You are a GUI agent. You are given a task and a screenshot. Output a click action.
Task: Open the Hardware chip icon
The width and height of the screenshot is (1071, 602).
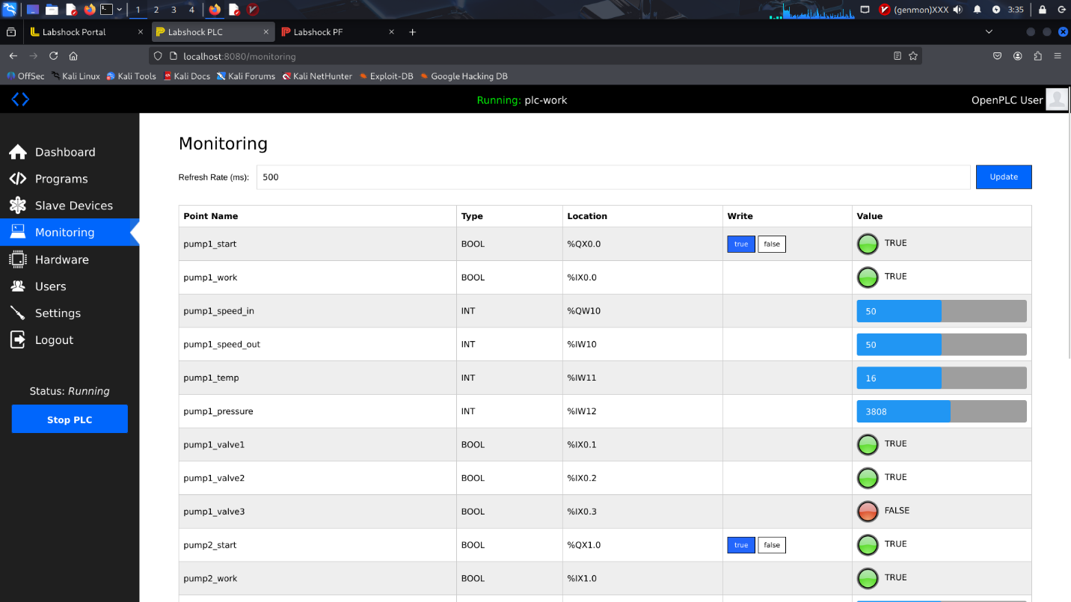(x=18, y=259)
